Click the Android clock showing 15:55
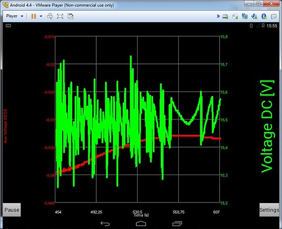The height and width of the screenshot is (229, 282). coord(272,26)
